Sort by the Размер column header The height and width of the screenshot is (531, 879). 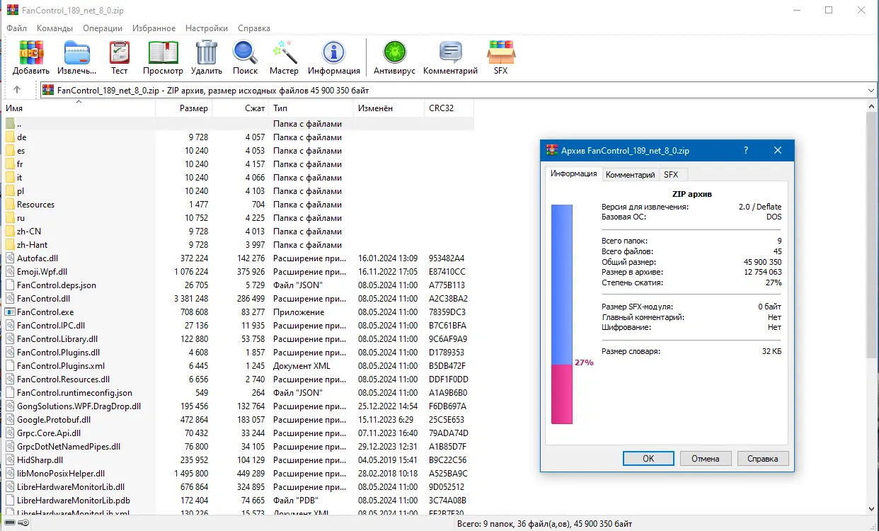tap(183, 108)
